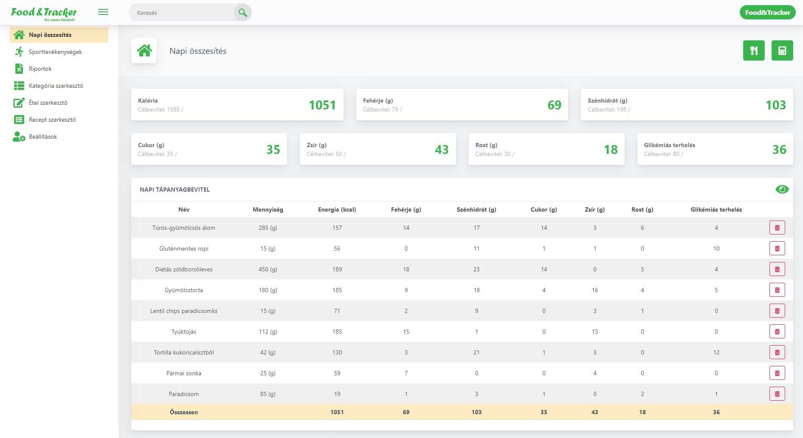Delete the Gyümölcstorta row
The image size is (803, 438).
(777, 290)
